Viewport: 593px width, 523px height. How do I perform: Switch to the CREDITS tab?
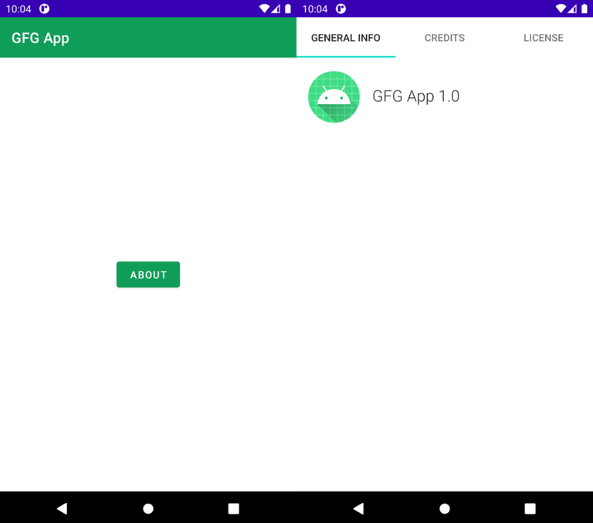tap(445, 38)
